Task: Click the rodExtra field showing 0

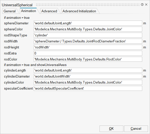Action: (x=88, y=53)
